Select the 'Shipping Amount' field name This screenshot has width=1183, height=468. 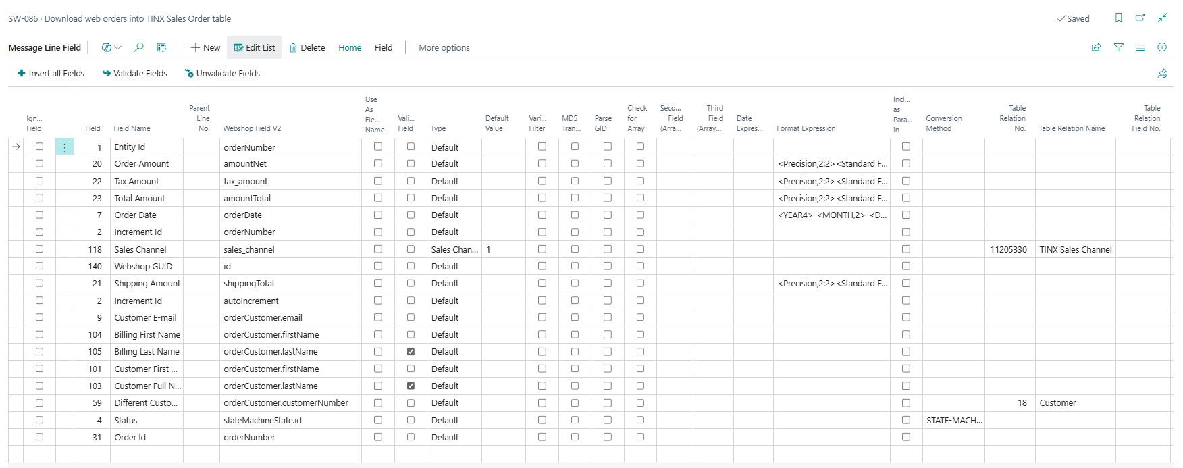click(147, 284)
